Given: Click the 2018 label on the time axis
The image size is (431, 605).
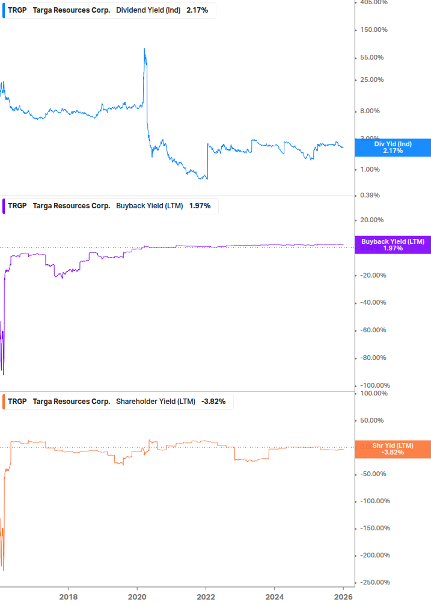Looking at the screenshot, I should coord(69,597).
